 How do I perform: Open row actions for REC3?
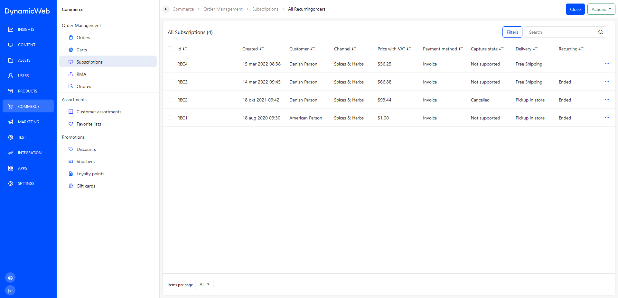coord(607,82)
